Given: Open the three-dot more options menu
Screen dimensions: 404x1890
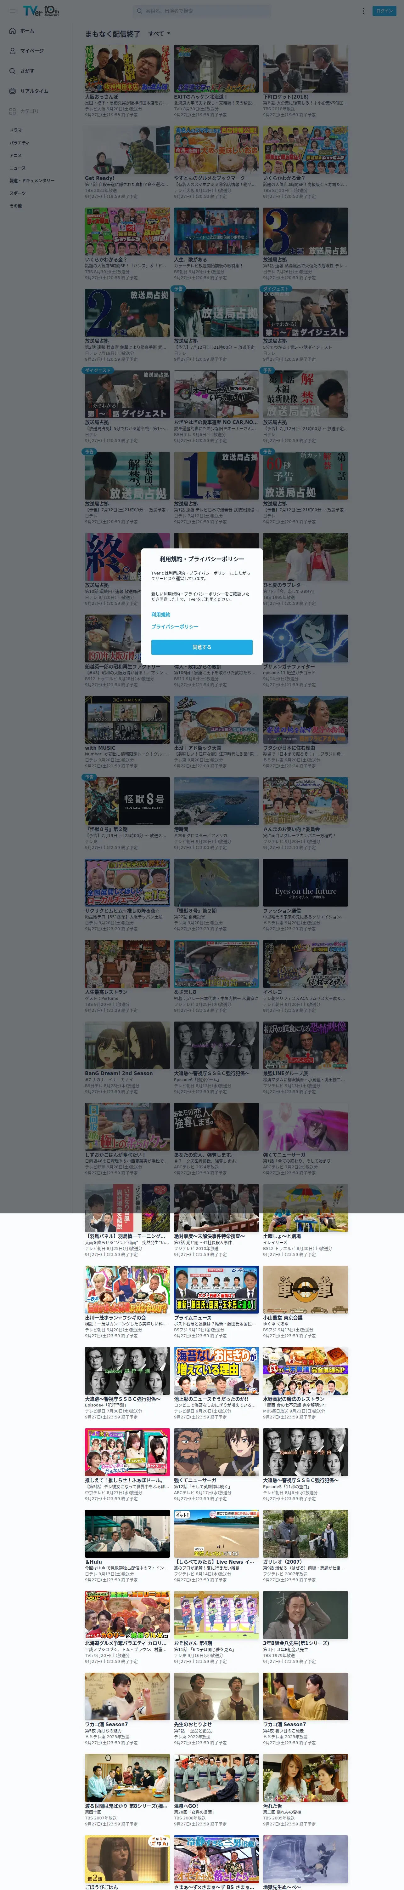Looking at the screenshot, I should tap(363, 11).
